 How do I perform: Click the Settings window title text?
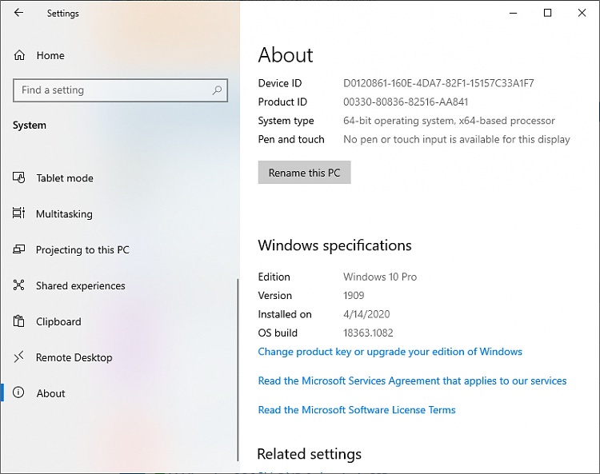[x=63, y=14]
